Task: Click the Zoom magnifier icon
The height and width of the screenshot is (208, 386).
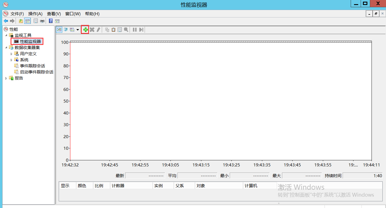Action: click(126, 30)
